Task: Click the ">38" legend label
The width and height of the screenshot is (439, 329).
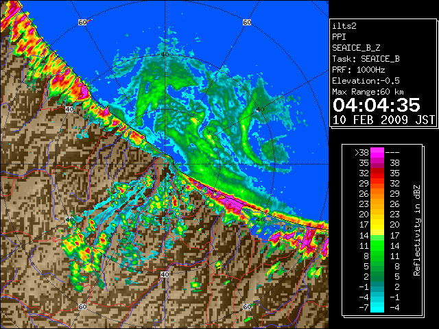Action: point(361,153)
